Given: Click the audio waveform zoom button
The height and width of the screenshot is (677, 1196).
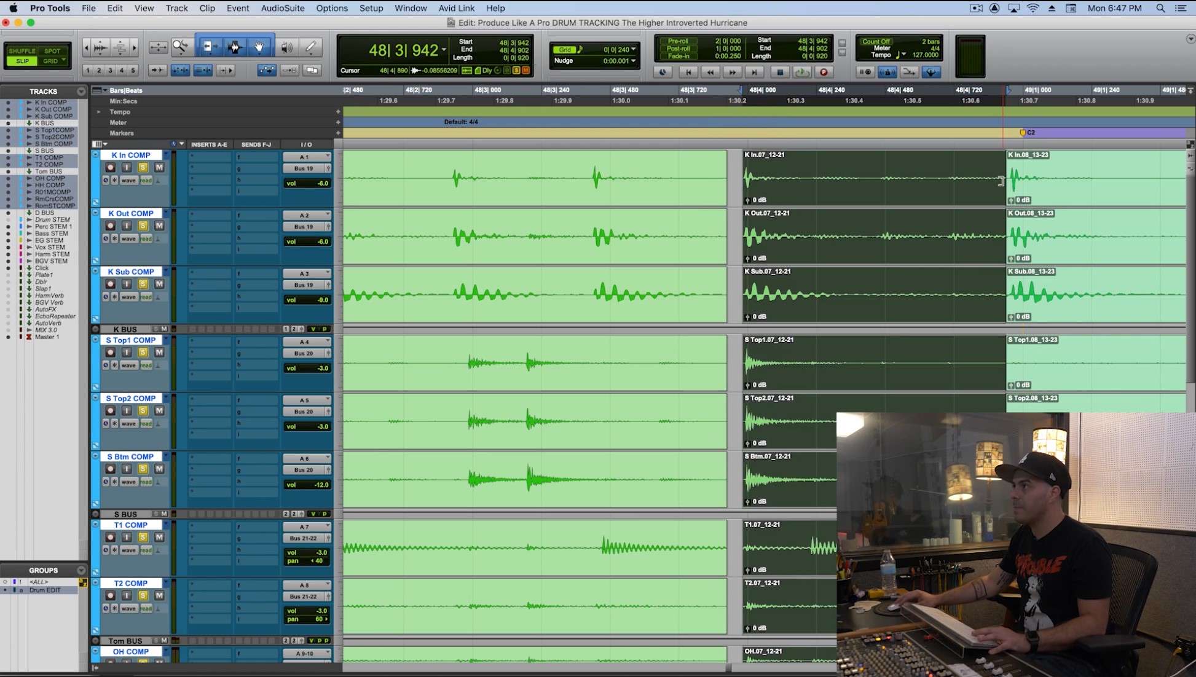Looking at the screenshot, I should 101,47.
